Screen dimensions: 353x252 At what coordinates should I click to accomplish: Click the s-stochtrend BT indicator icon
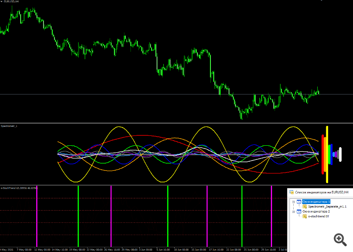[305, 216]
